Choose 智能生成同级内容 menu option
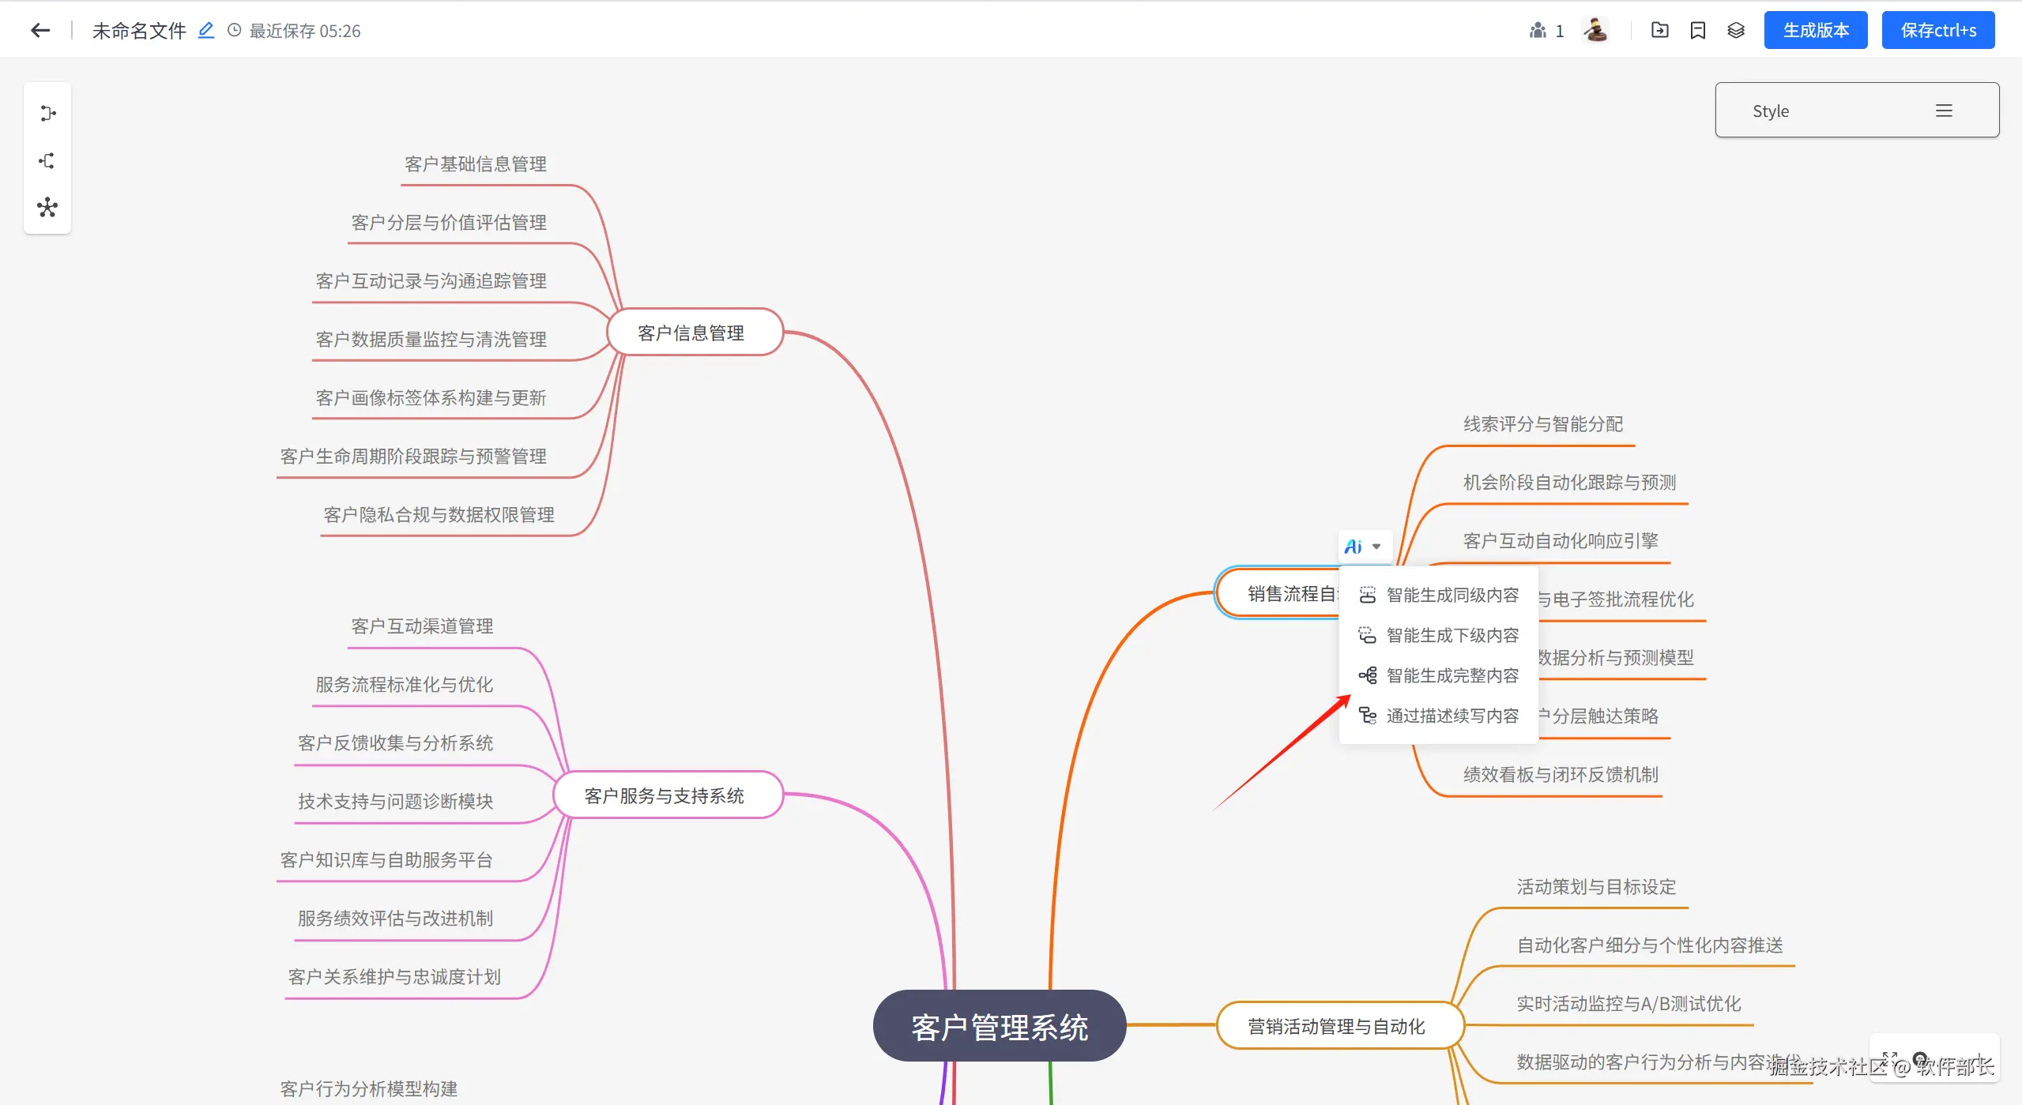2022x1105 pixels. click(x=1452, y=595)
